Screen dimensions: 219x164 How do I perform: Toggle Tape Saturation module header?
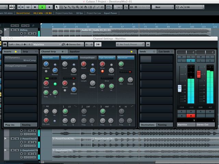107,58
